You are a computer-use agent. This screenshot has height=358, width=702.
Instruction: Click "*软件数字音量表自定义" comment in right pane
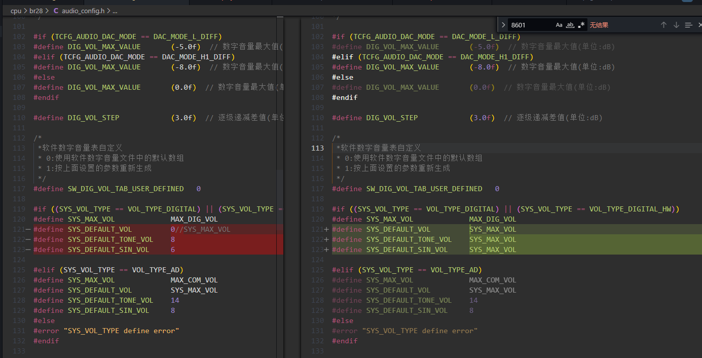tap(379, 148)
